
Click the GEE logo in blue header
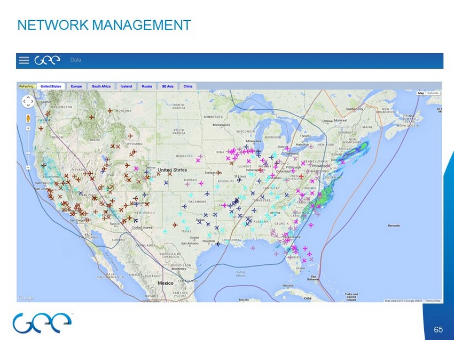[48, 60]
